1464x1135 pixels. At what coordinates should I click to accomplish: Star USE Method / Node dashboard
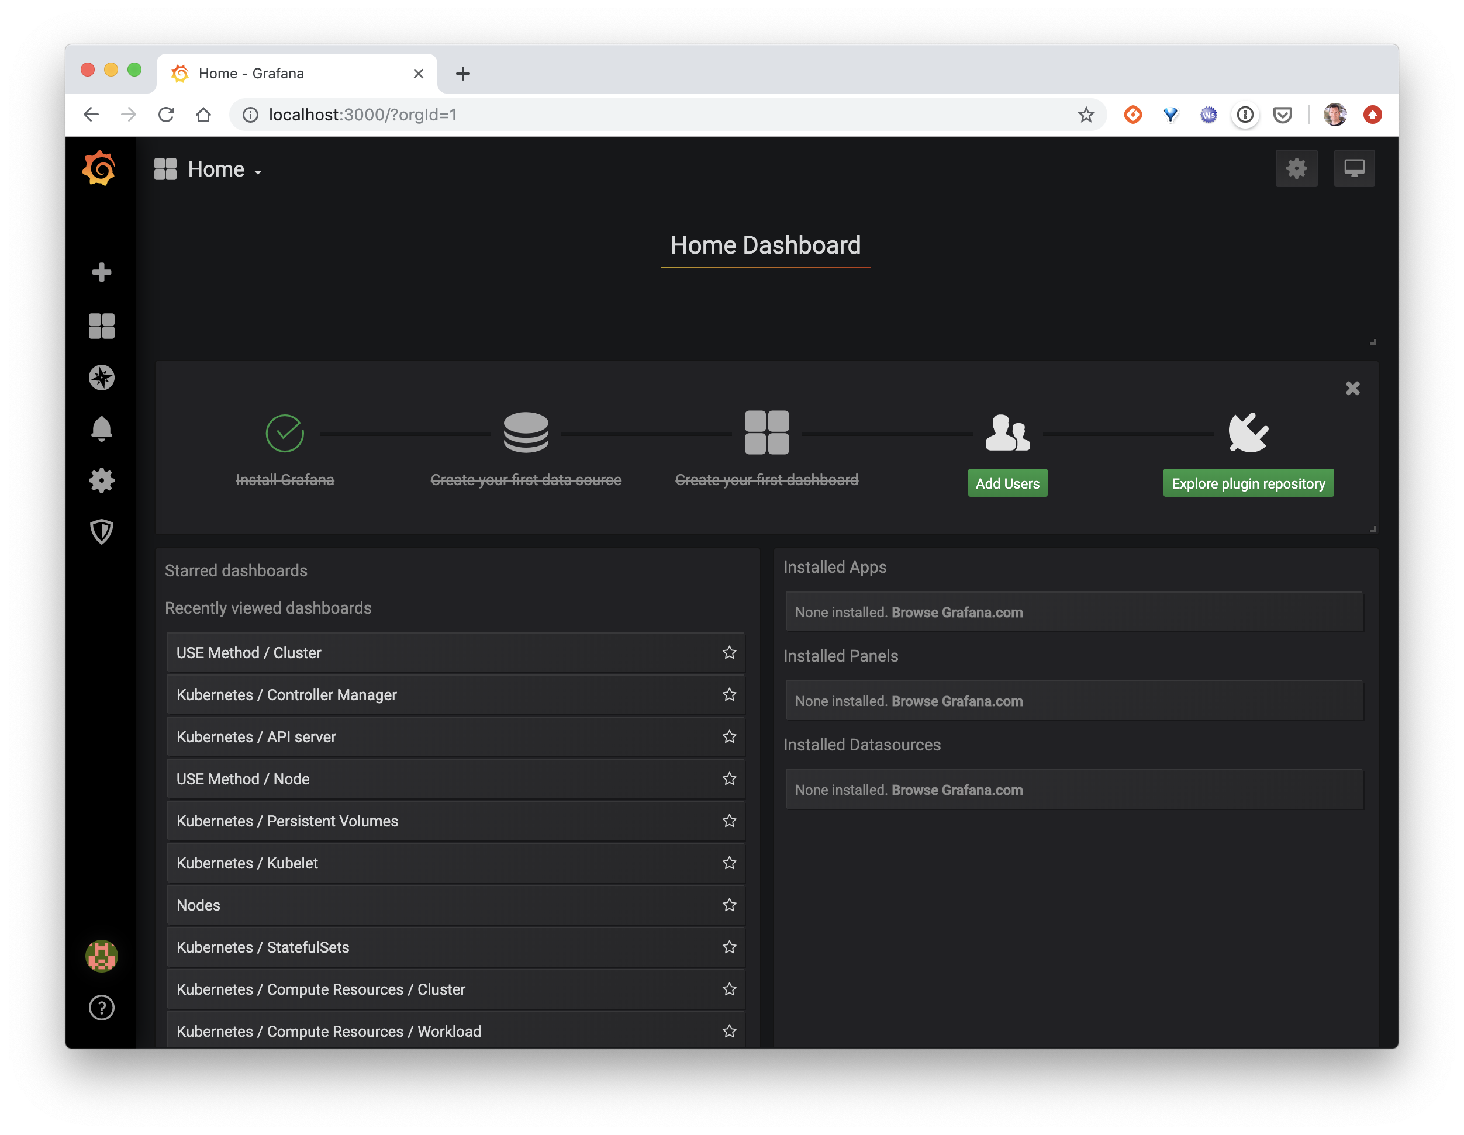pos(729,779)
